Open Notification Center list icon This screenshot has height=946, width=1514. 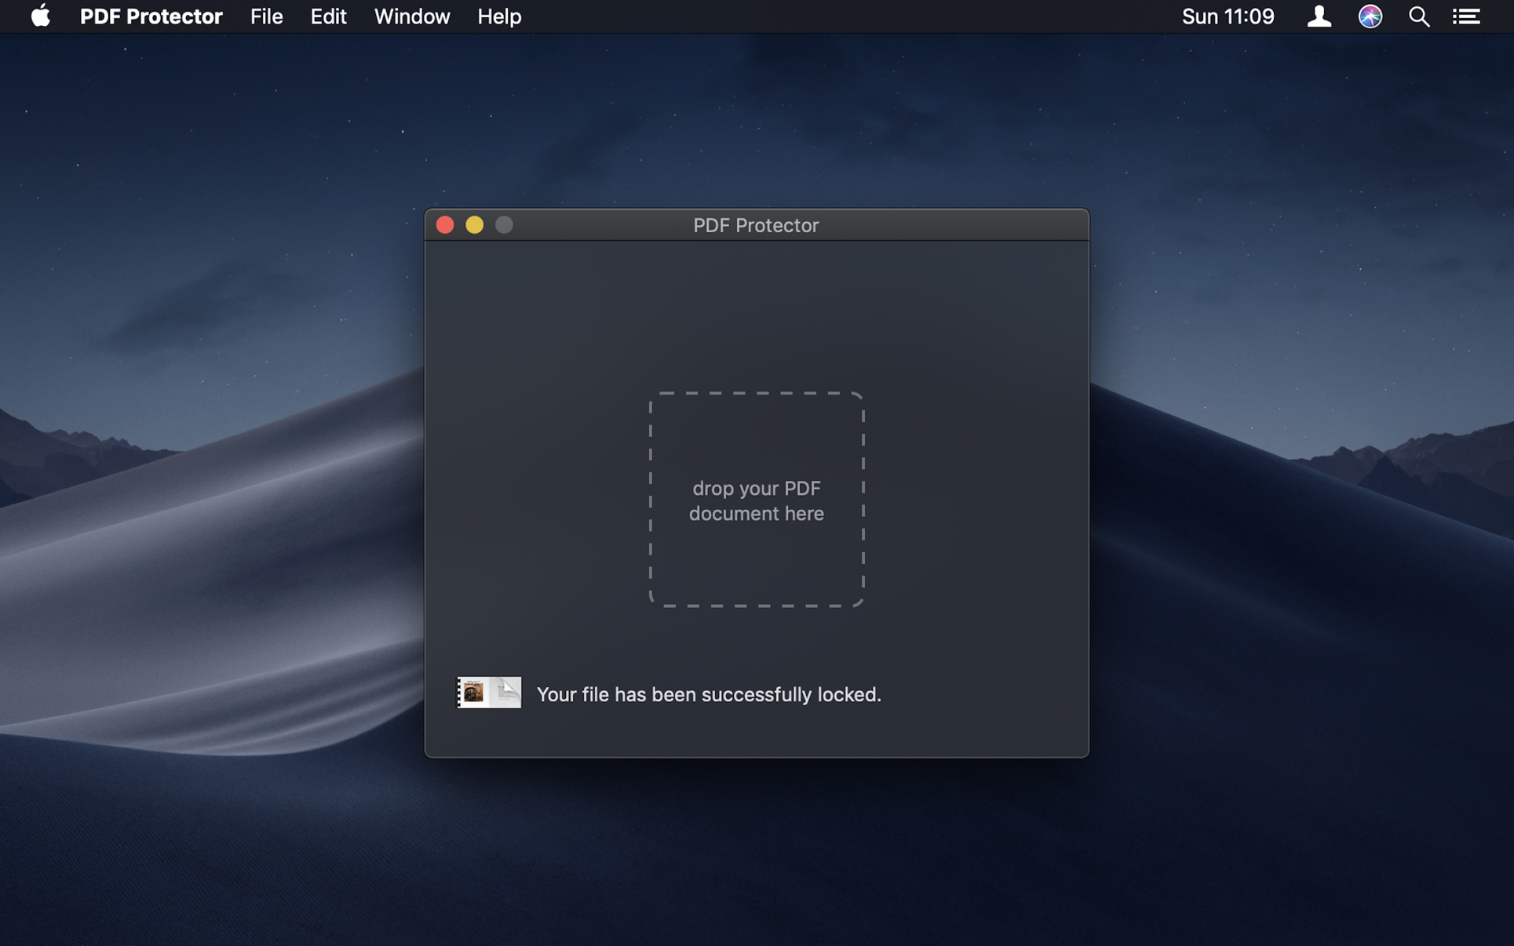[x=1465, y=16]
